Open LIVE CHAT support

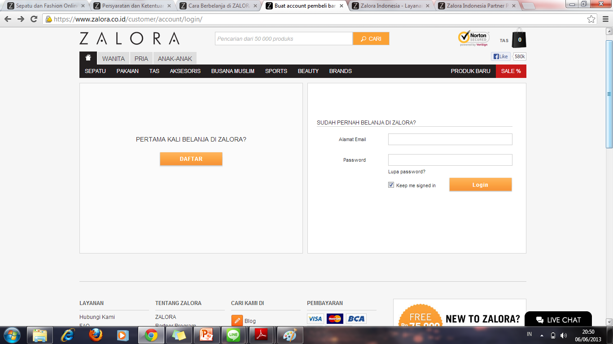pyautogui.click(x=558, y=320)
